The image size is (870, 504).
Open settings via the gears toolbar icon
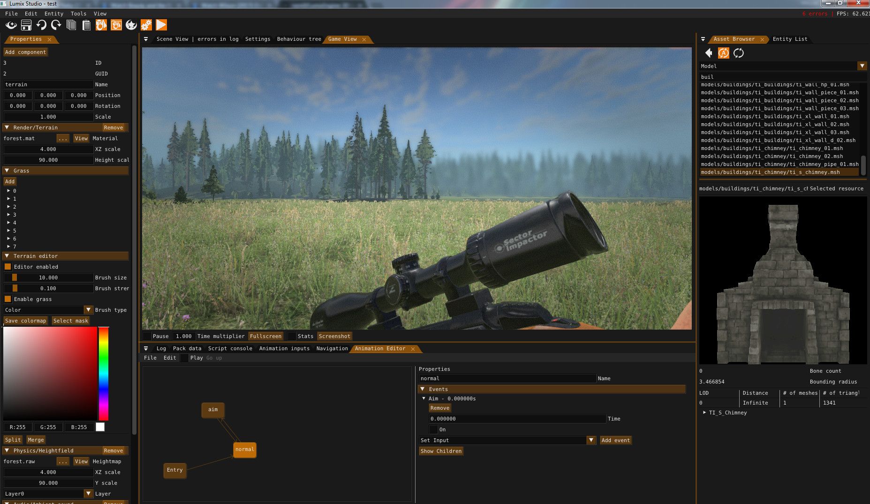click(x=146, y=25)
